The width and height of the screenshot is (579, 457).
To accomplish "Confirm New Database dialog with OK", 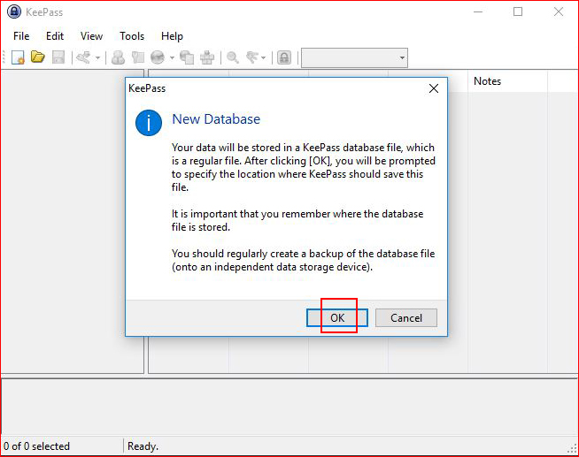I will pos(337,317).
